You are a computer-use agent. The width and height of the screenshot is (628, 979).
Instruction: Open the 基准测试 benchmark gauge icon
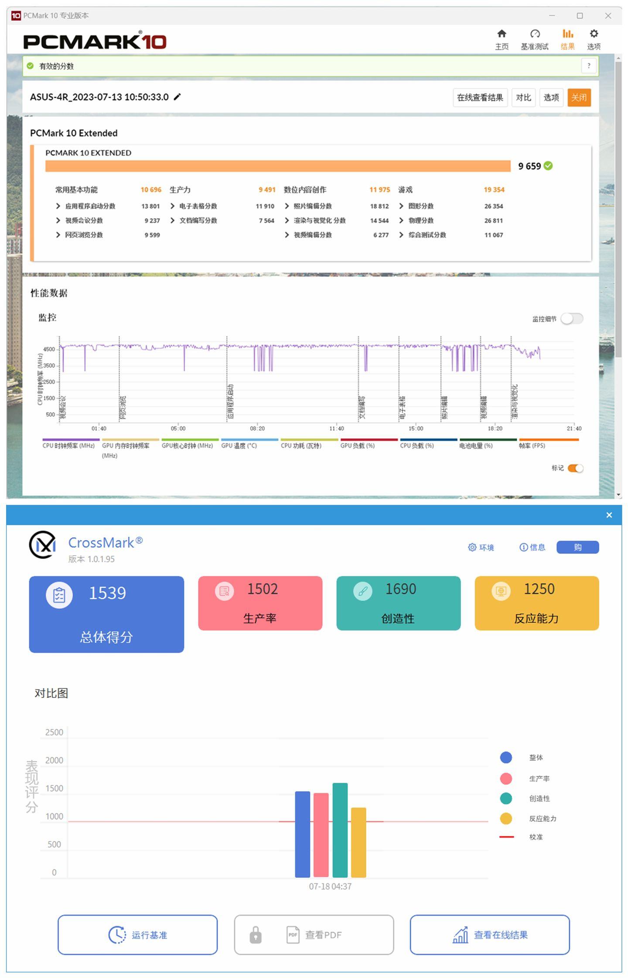click(535, 34)
